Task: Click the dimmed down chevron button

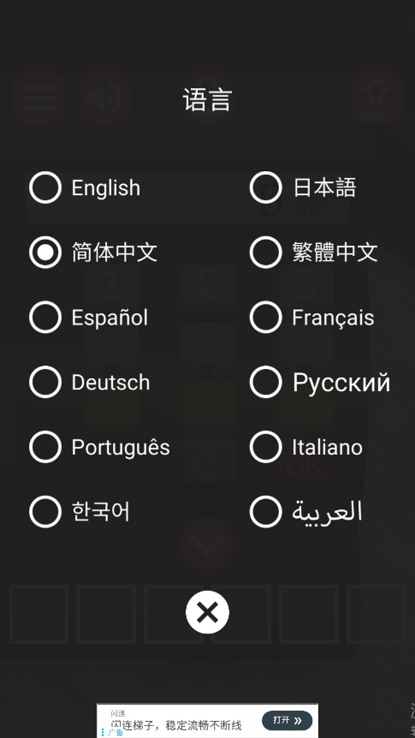Action: click(207, 545)
